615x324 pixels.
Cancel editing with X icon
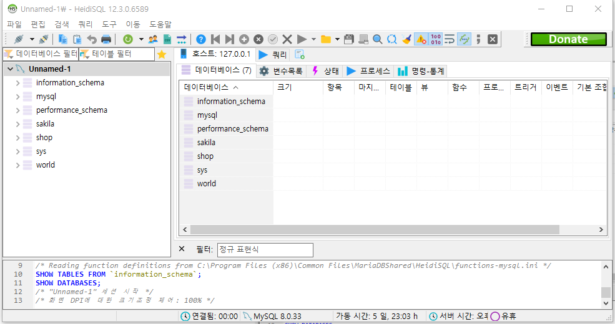[x=287, y=39]
